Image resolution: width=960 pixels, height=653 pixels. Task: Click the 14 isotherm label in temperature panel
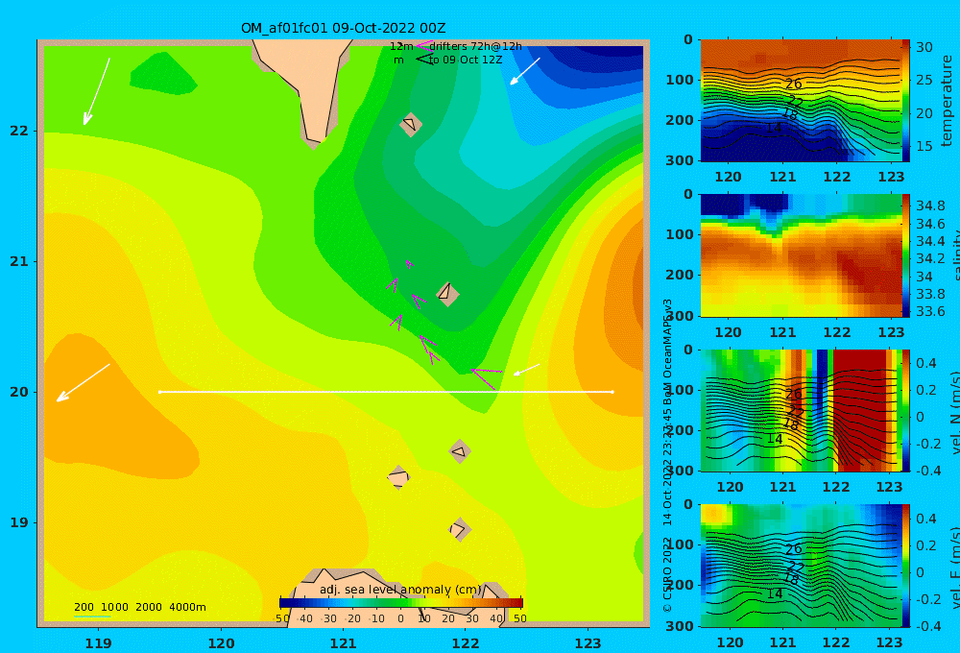tap(775, 128)
